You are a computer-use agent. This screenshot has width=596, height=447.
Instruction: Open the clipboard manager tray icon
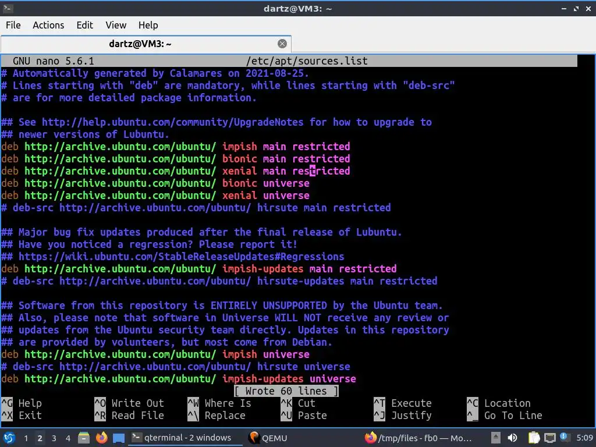click(534, 438)
